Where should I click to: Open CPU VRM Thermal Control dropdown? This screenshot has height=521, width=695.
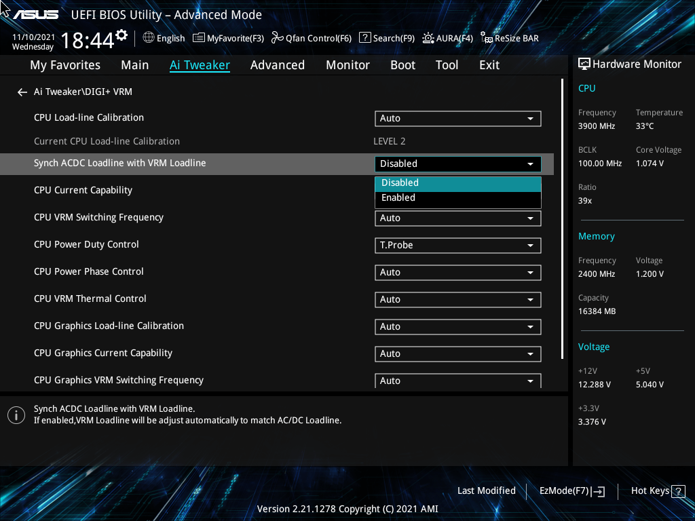[458, 299]
